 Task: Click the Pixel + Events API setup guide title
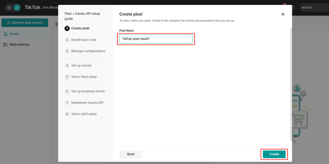pos(82,16)
